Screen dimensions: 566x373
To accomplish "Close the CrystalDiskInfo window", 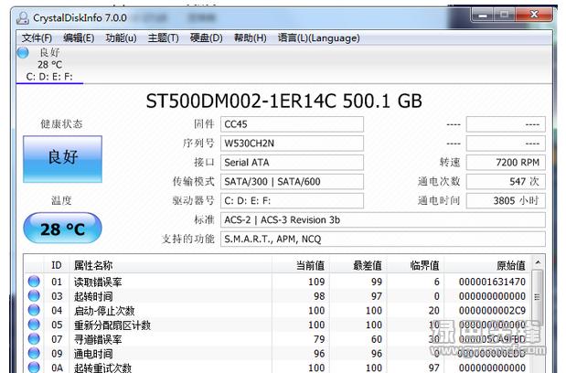I will point(534,15).
